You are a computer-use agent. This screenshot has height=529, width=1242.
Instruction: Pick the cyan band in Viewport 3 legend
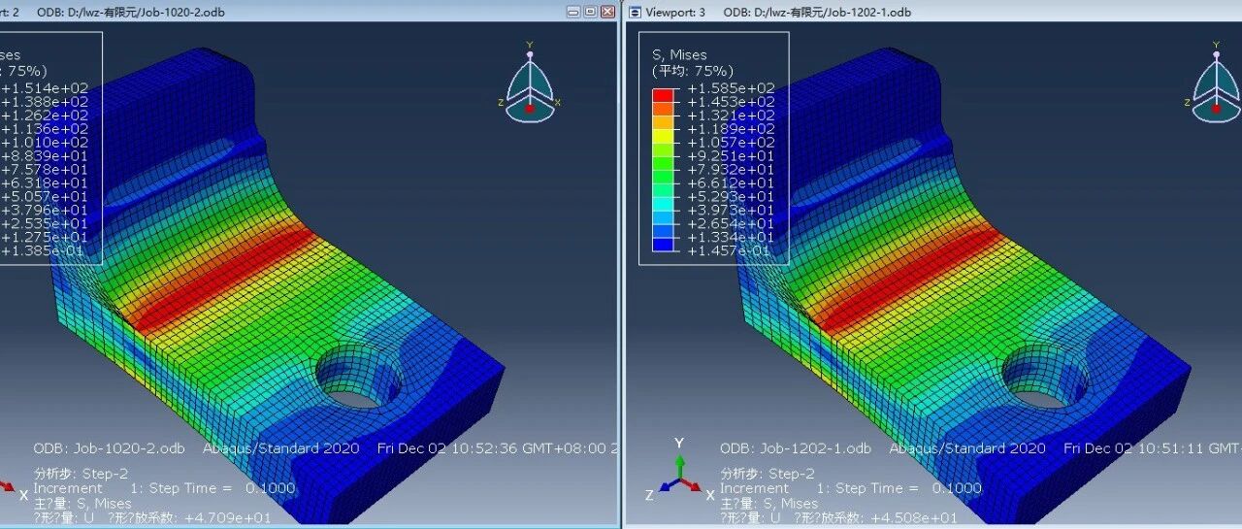(x=664, y=204)
